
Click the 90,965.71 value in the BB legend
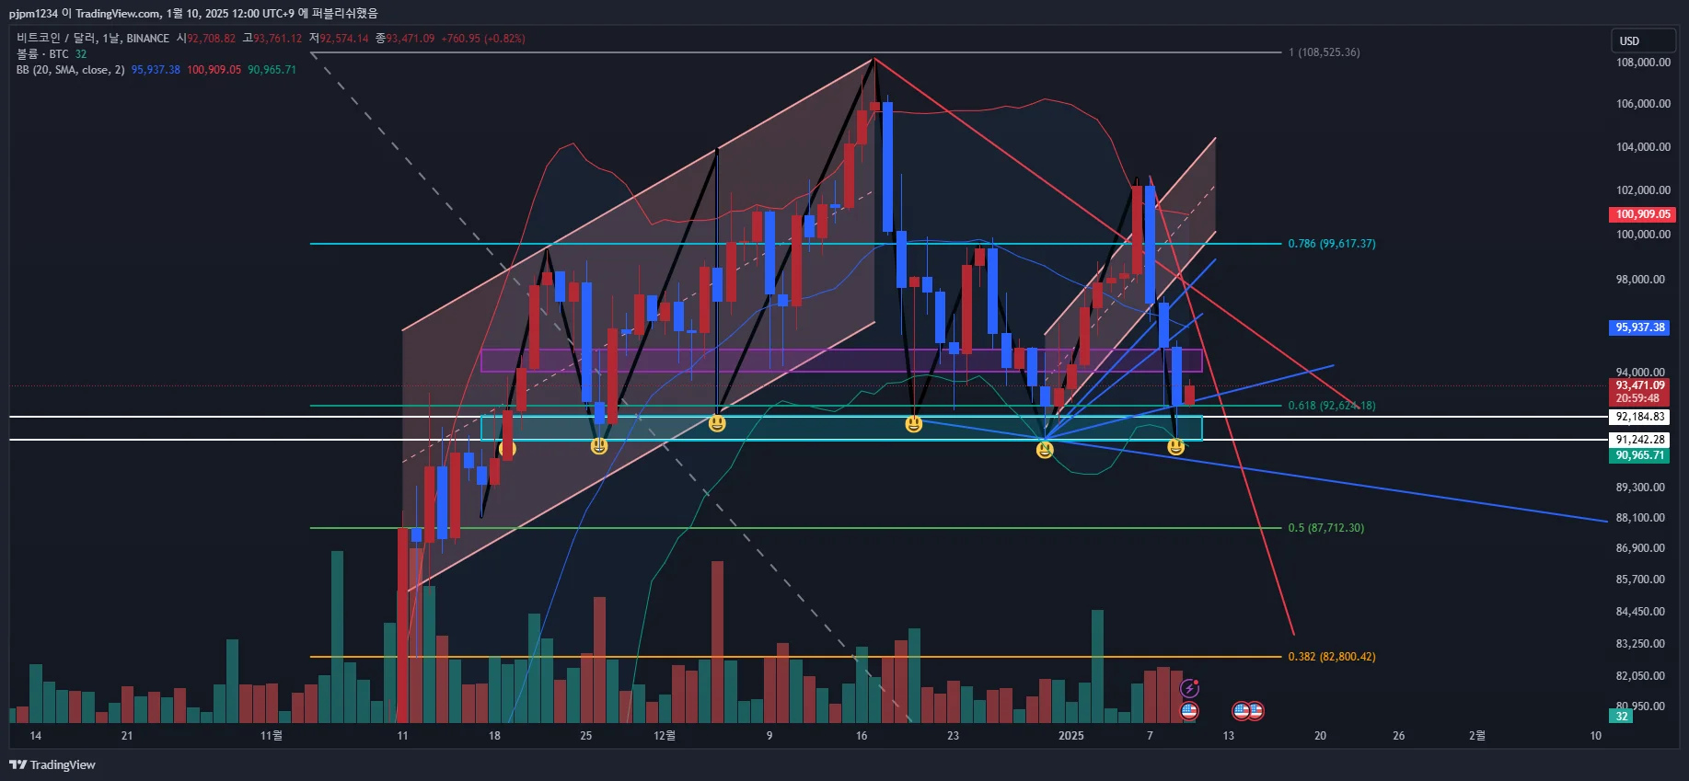[x=272, y=70]
